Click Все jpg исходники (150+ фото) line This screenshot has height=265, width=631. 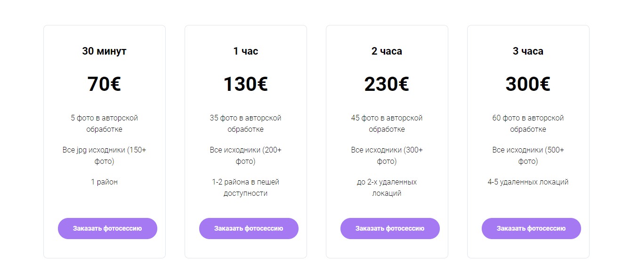coord(105,155)
